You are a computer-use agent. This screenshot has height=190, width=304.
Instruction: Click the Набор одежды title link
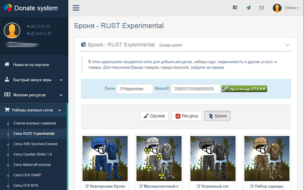coord(269,186)
